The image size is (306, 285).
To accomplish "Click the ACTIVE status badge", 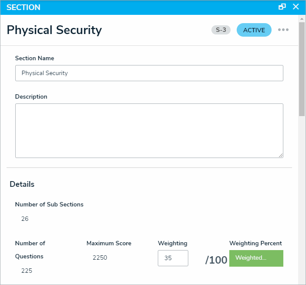I will click(x=254, y=30).
